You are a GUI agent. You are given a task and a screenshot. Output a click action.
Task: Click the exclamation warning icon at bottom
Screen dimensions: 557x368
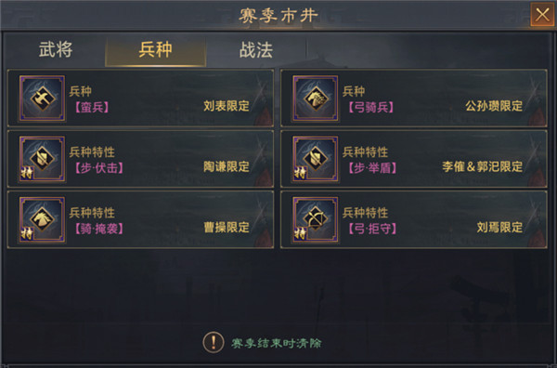[x=214, y=342]
